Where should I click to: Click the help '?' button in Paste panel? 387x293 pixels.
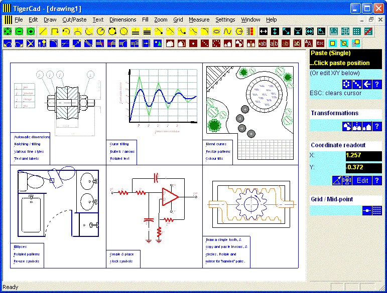coord(377,85)
